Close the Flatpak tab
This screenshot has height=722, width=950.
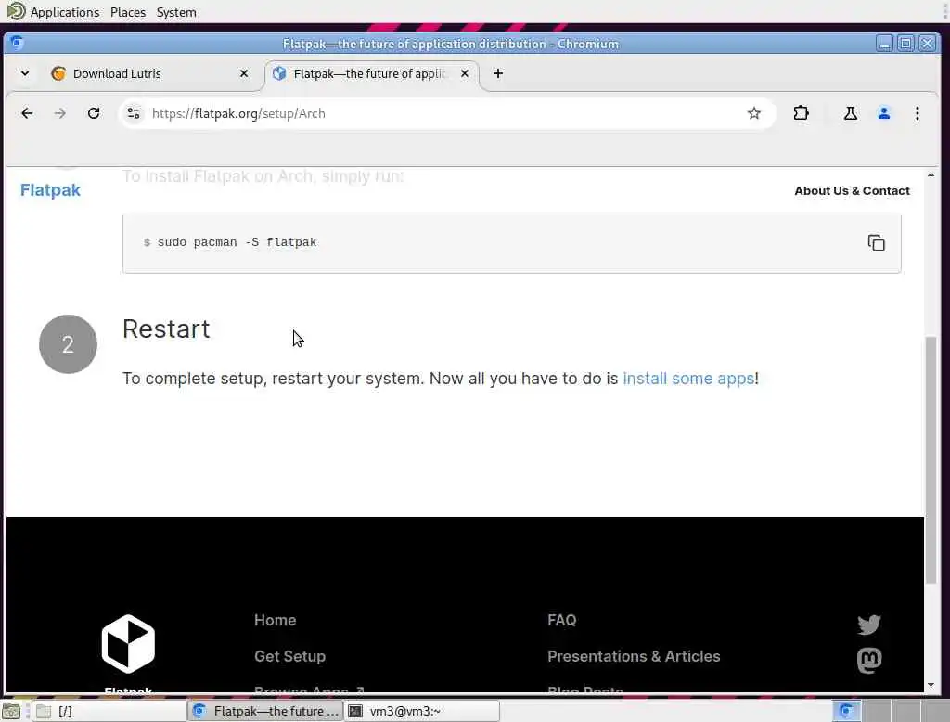(465, 73)
